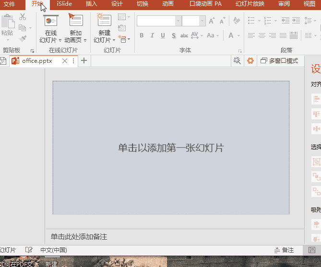Click the font name box
The width and height of the screenshot is (321, 267).
[x=156, y=21]
